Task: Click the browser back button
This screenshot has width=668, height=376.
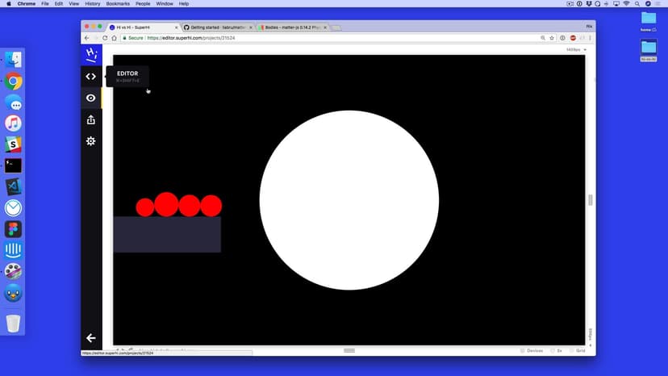Action: click(86, 38)
